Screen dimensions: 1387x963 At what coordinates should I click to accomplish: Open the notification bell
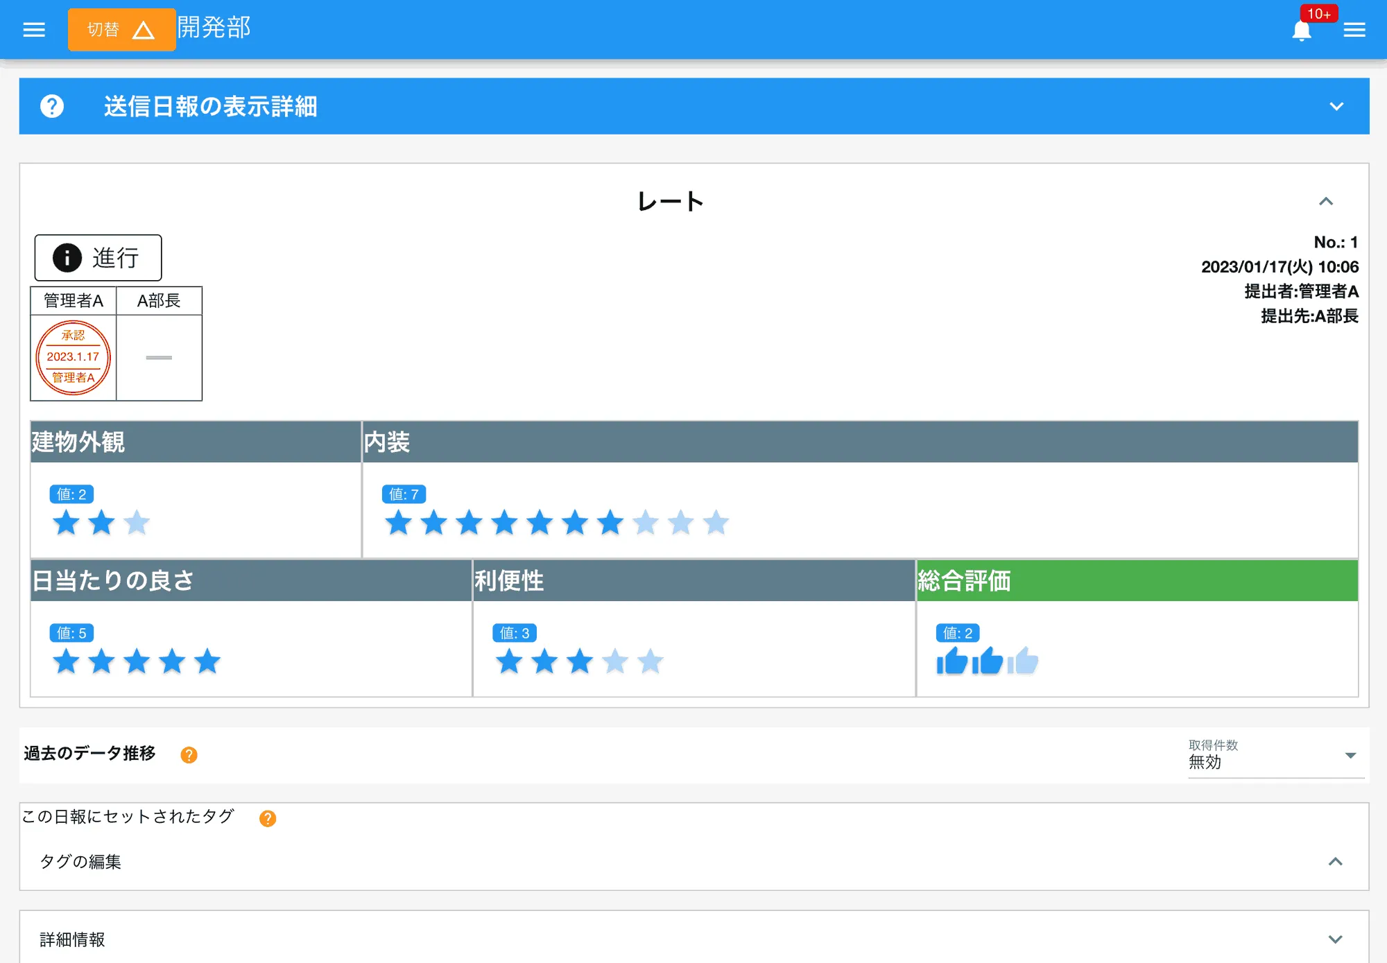coord(1302,31)
